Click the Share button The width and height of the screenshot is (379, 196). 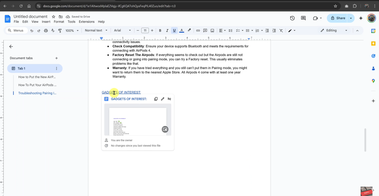pos(338,18)
